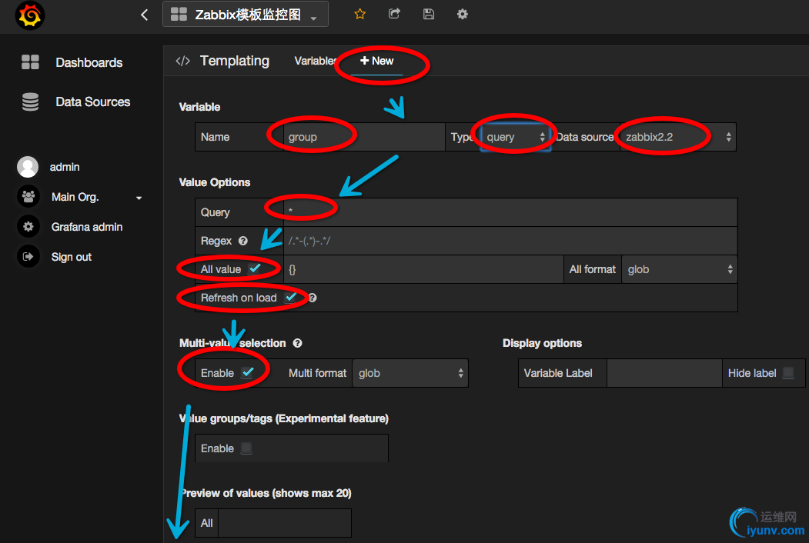
Task: Save the dashboard using the disk icon
Action: 429,14
